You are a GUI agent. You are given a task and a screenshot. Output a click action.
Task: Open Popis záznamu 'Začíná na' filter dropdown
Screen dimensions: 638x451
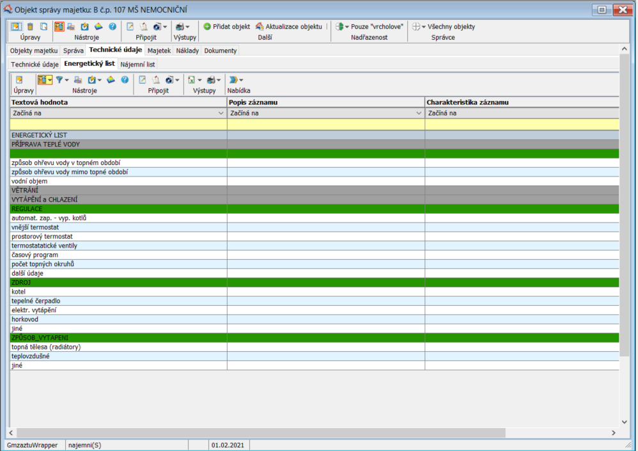click(419, 113)
